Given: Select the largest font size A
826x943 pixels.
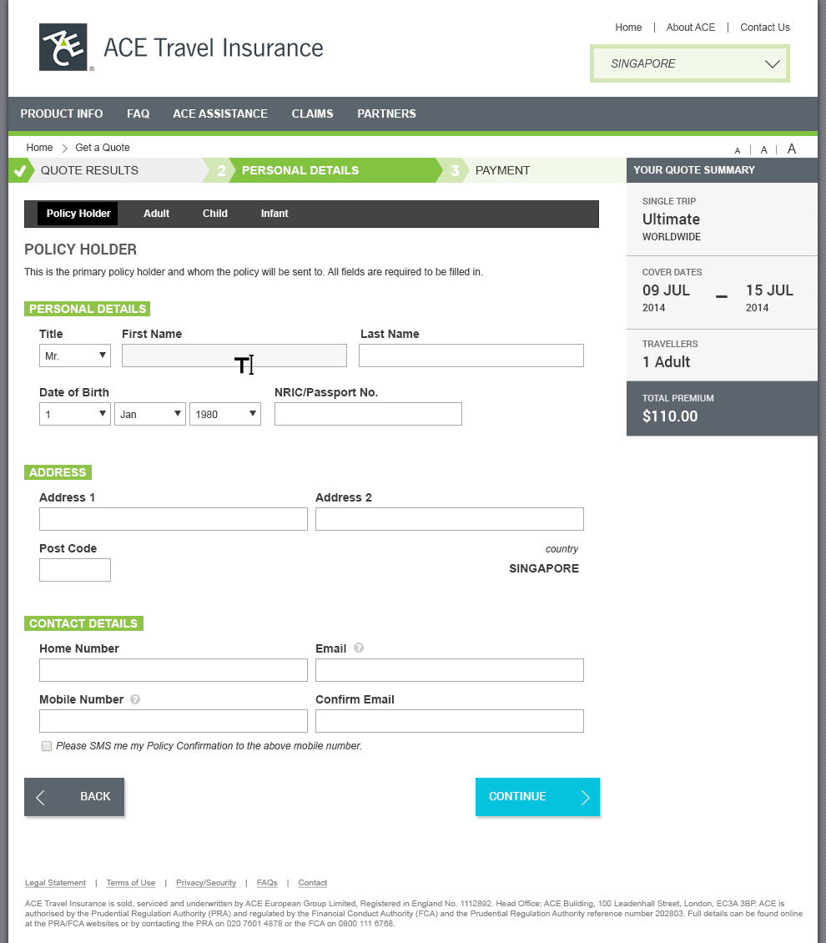Looking at the screenshot, I should 792,149.
